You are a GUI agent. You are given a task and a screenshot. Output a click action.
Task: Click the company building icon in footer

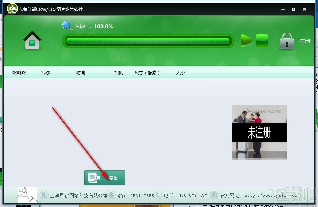[x=44, y=195]
